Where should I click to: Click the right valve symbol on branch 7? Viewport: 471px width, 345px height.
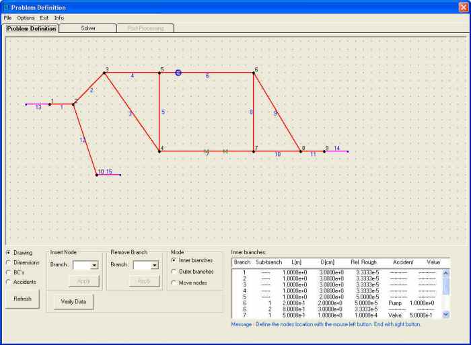pos(225,151)
